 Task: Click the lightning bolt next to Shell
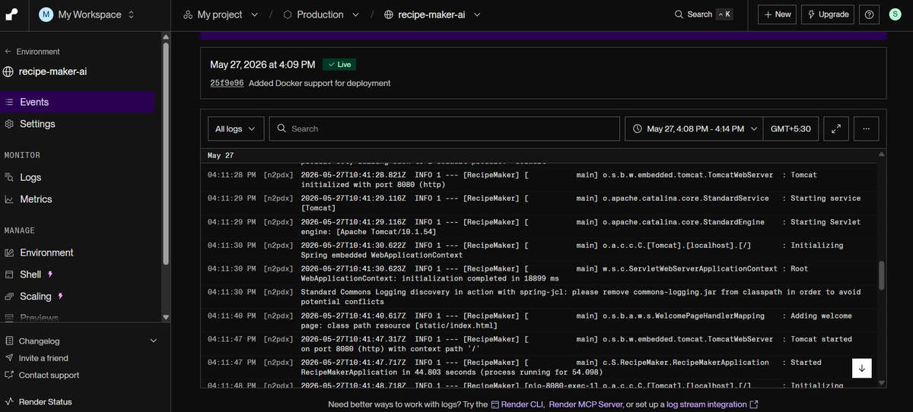pyautogui.click(x=50, y=274)
